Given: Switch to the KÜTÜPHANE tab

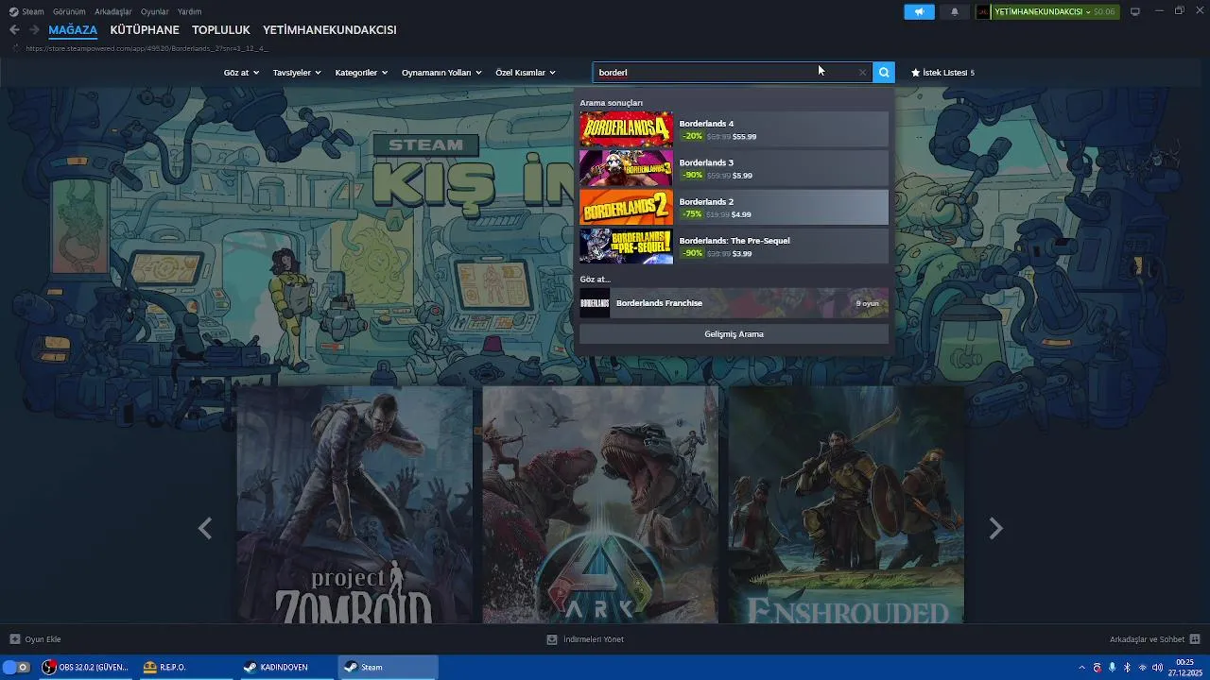Looking at the screenshot, I should [145, 30].
